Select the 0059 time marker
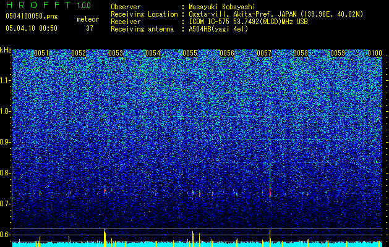The height and width of the screenshot is (247, 389). [338, 53]
